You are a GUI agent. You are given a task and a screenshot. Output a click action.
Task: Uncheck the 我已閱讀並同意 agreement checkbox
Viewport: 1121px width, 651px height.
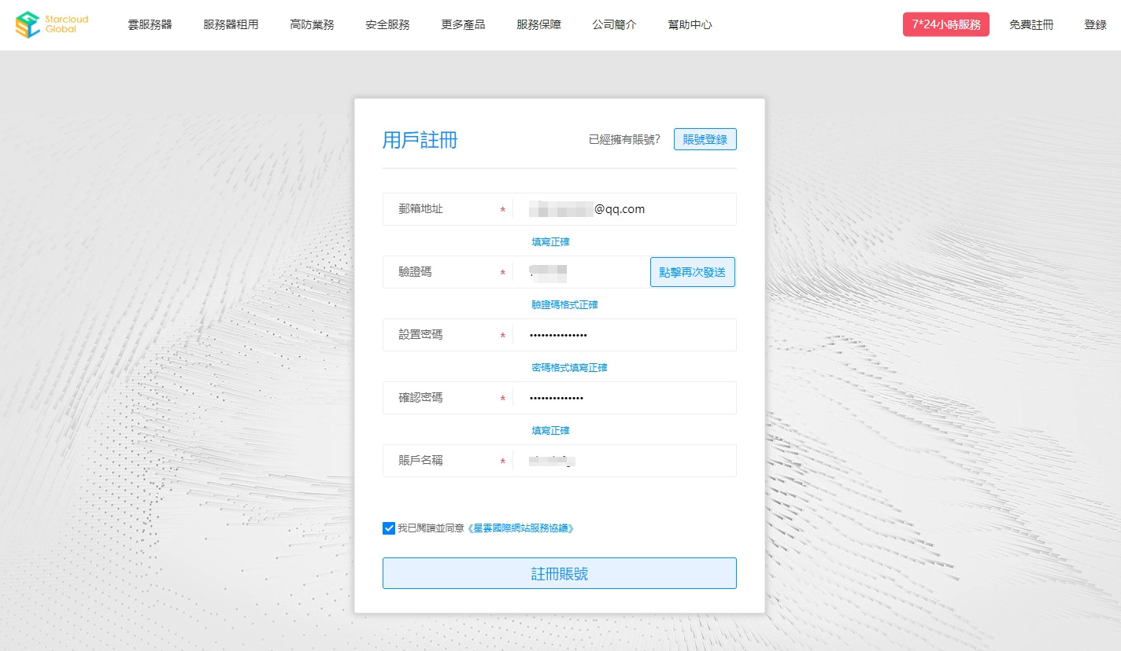pos(389,528)
